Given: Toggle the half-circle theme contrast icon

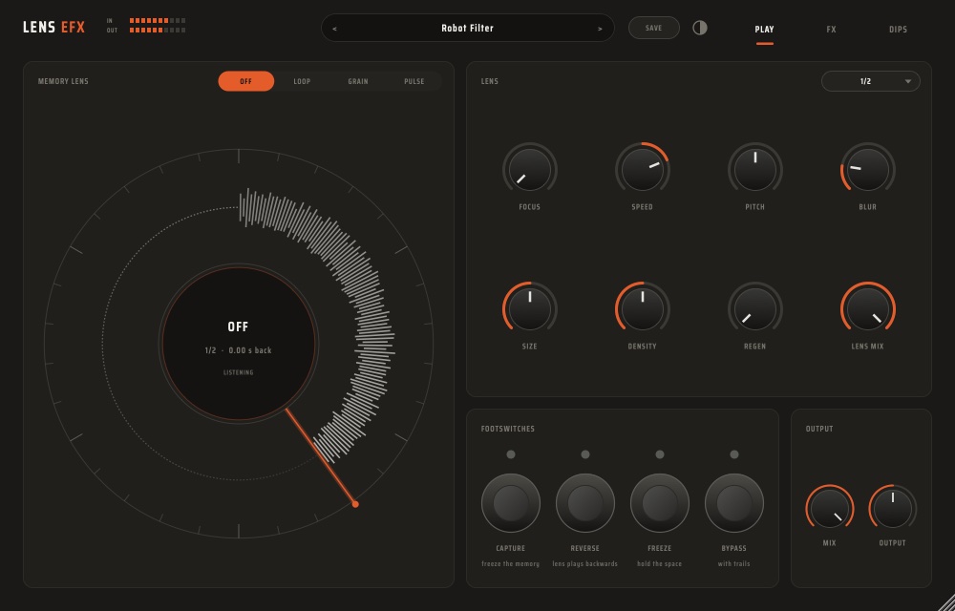Looking at the screenshot, I should [x=700, y=28].
